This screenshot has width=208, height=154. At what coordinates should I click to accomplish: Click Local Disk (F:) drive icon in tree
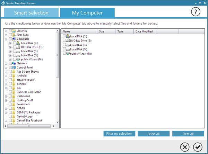[18, 52]
